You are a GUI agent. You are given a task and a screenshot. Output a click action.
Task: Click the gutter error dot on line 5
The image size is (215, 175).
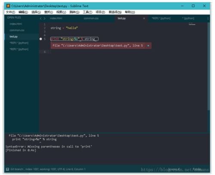tap(41, 39)
